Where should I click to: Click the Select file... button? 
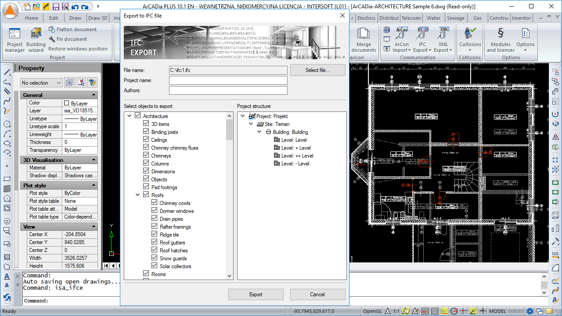[317, 70]
